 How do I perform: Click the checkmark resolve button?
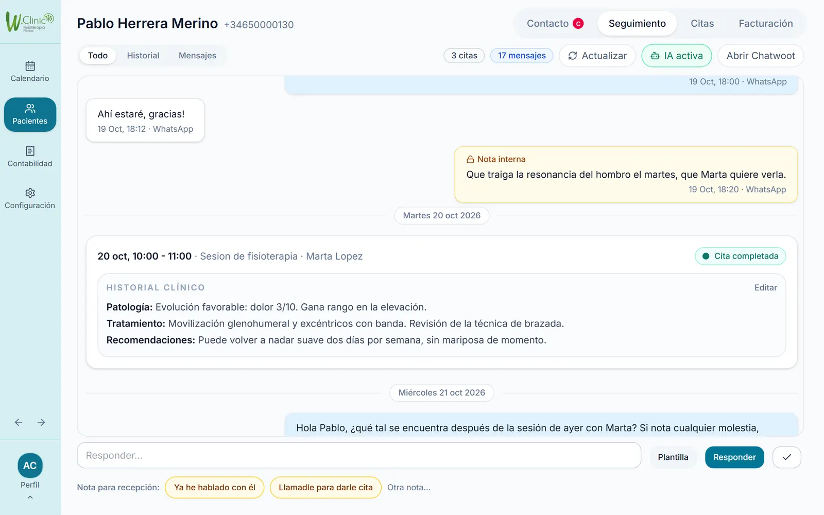(x=786, y=457)
